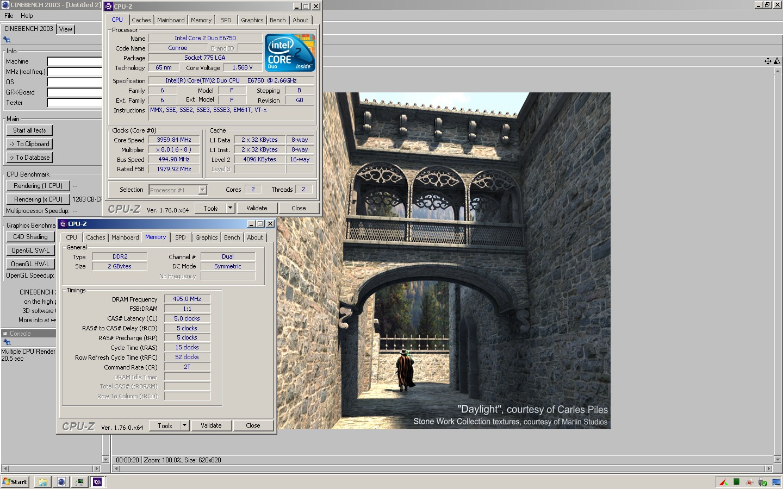Open Caches tab in top CPU-Z window
The width and height of the screenshot is (783, 489).
click(x=141, y=20)
